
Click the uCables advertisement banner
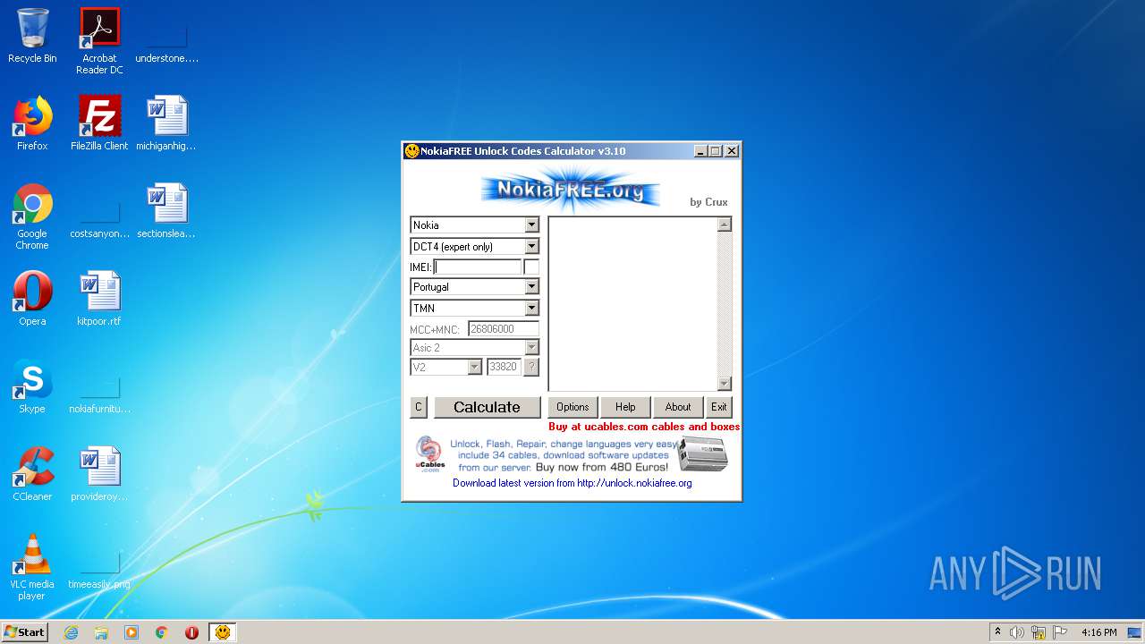572,454
